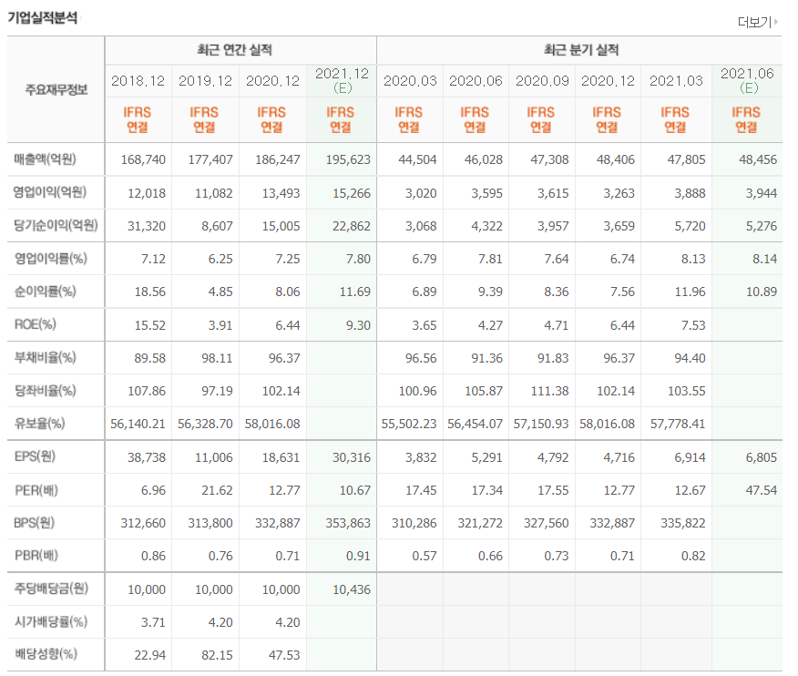Click the 47.53 payout ratio value

pos(284,655)
